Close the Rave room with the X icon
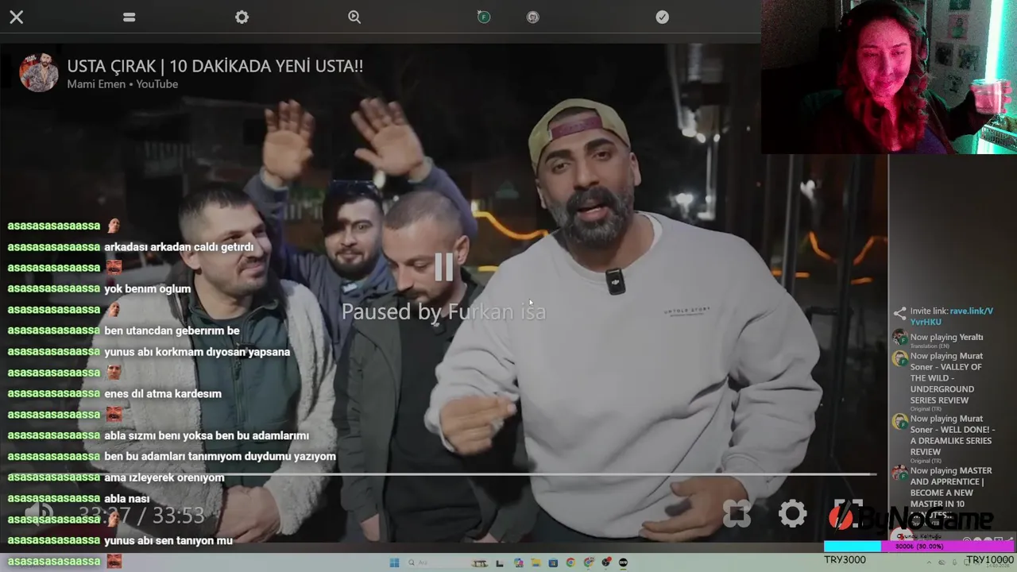The height and width of the screenshot is (572, 1017). tap(16, 17)
